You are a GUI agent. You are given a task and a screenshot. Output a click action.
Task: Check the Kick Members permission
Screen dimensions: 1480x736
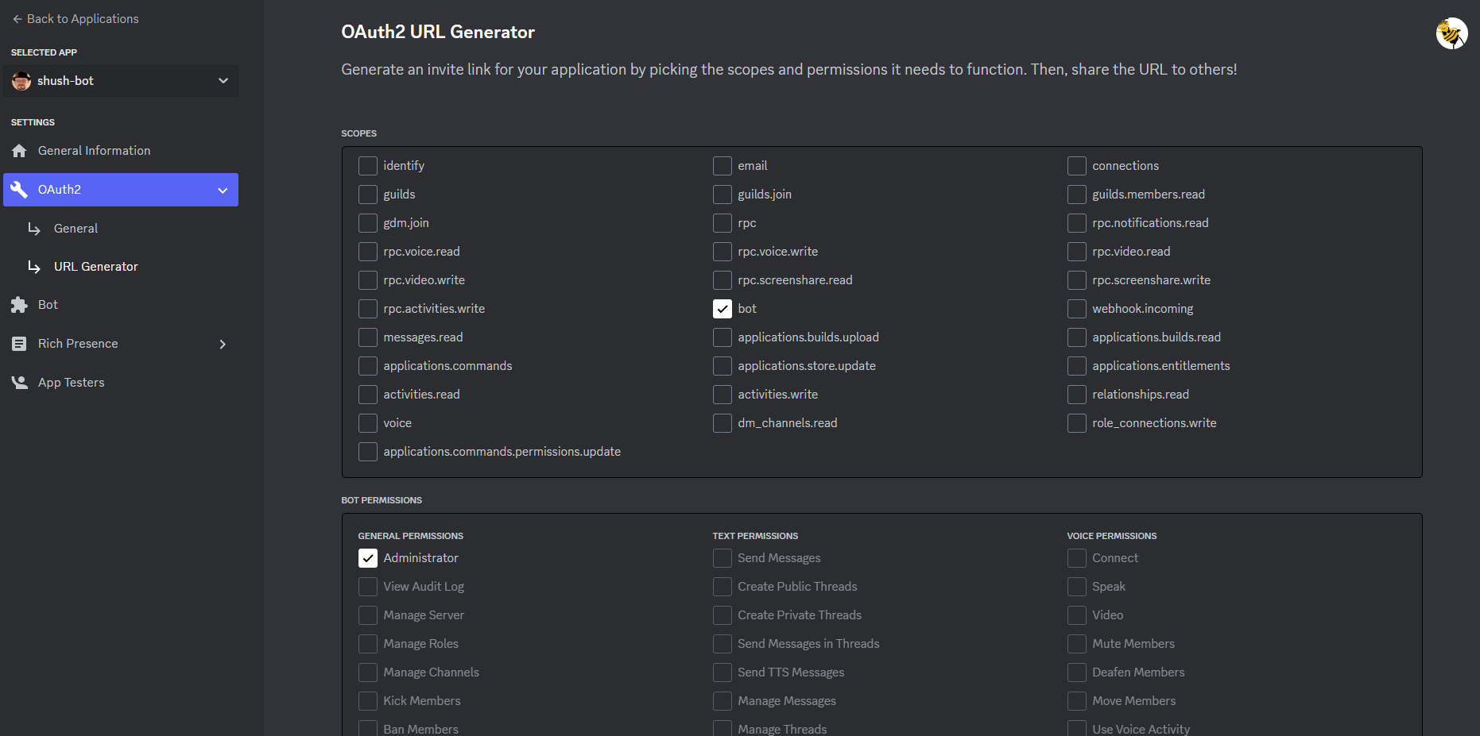point(367,701)
